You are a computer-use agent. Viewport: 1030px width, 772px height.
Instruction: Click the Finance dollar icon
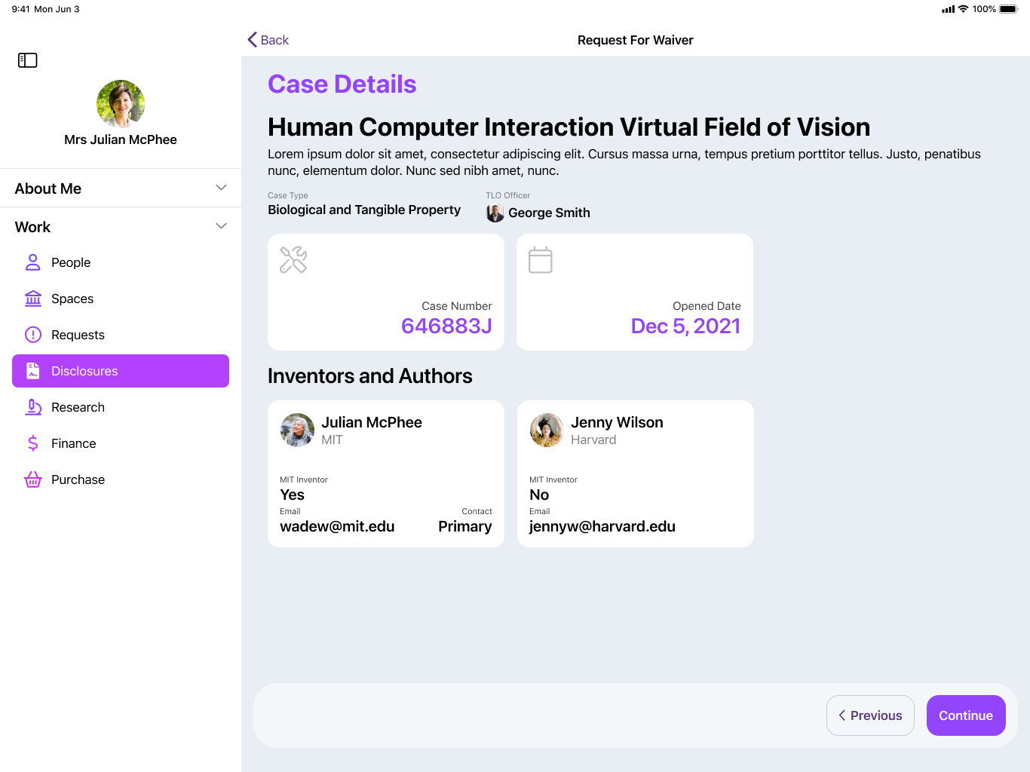tap(33, 443)
